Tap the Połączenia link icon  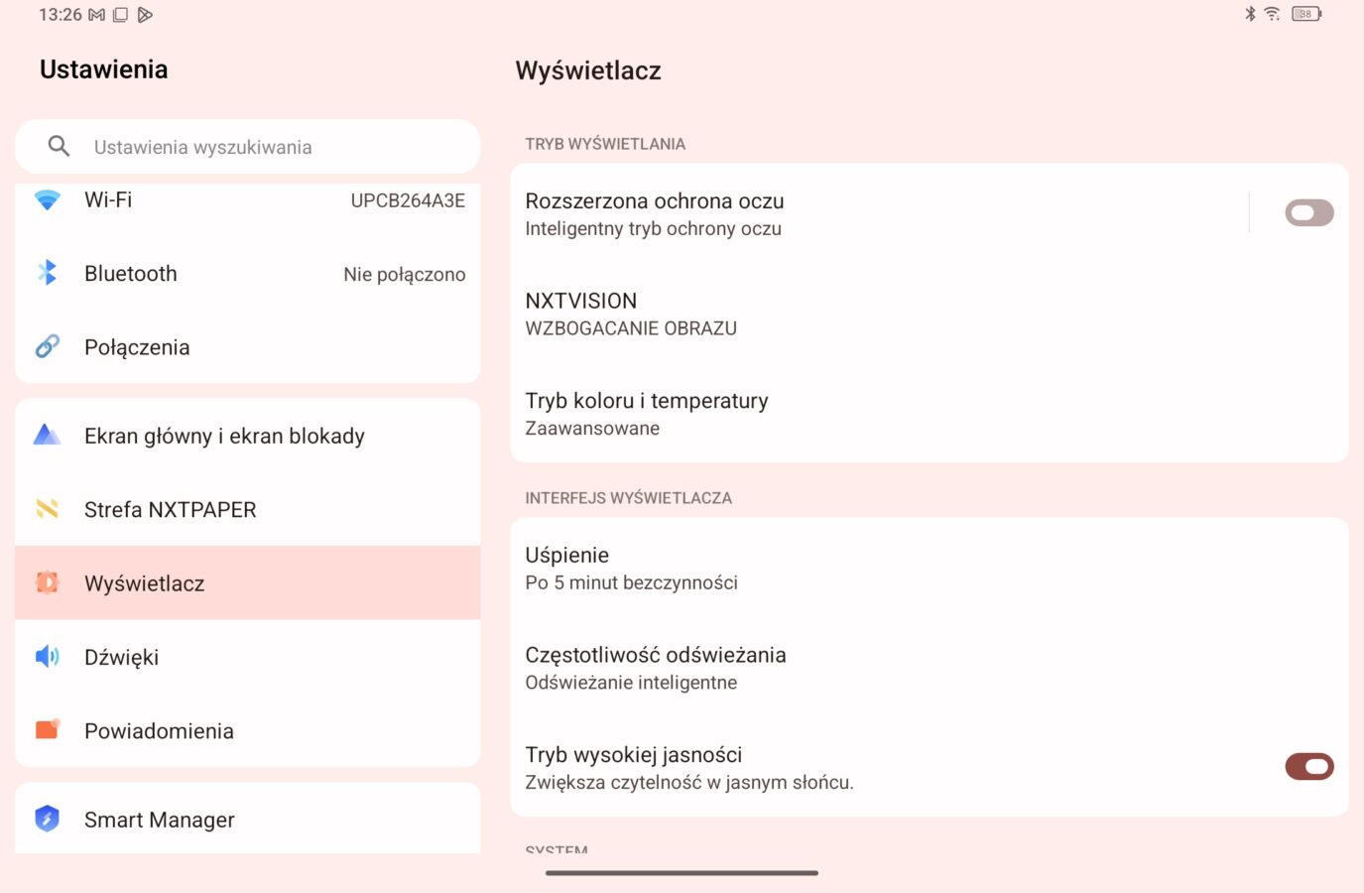[47, 346]
